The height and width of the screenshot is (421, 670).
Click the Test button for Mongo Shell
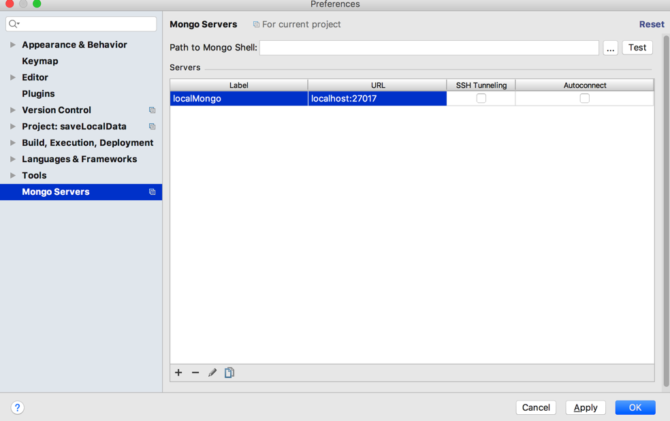tap(637, 48)
